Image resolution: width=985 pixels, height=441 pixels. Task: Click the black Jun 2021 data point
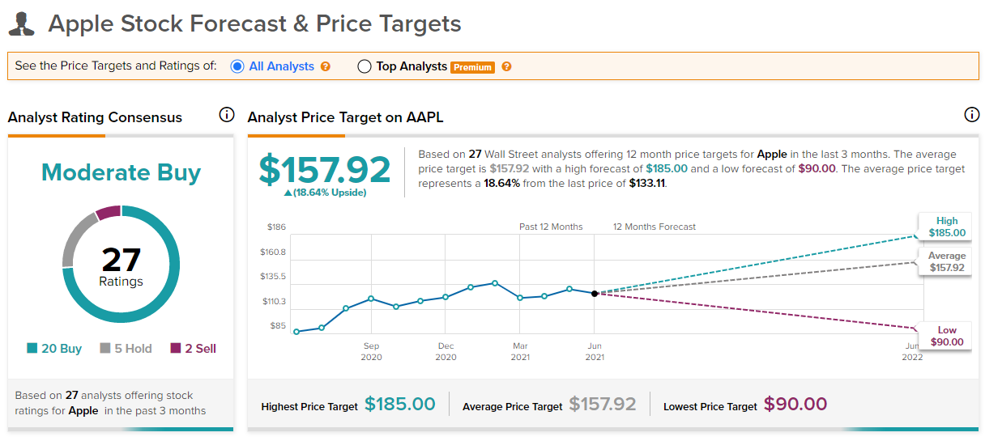(x=595, y=294)
